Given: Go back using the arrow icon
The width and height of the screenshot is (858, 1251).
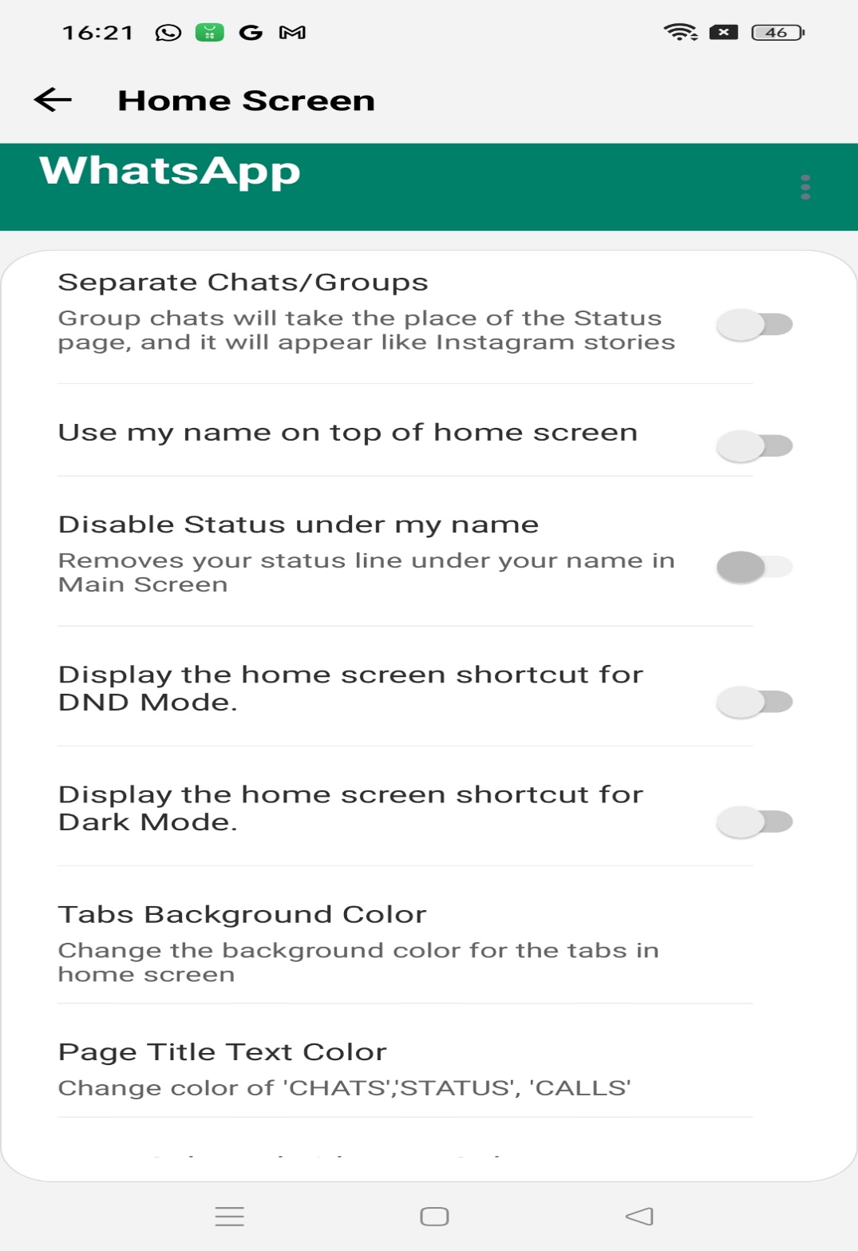Looking at the screenshot, I should [x=53, y=100].
